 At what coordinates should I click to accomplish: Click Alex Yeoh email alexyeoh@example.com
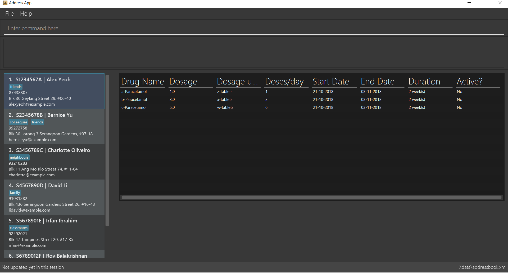(32, 104)
